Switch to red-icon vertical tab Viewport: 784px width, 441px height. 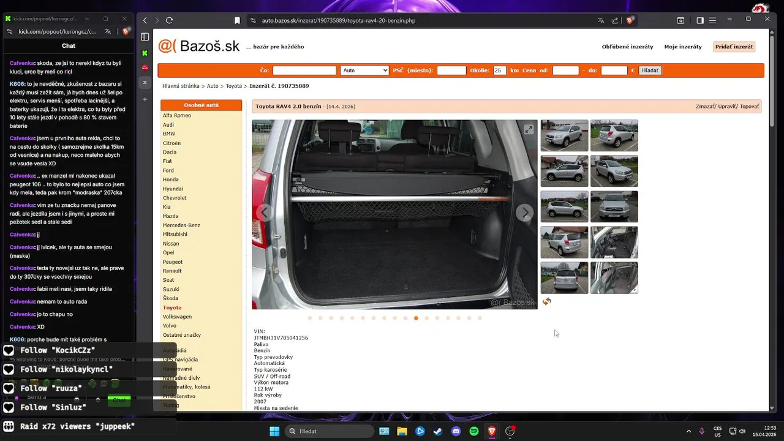(145, 67)
